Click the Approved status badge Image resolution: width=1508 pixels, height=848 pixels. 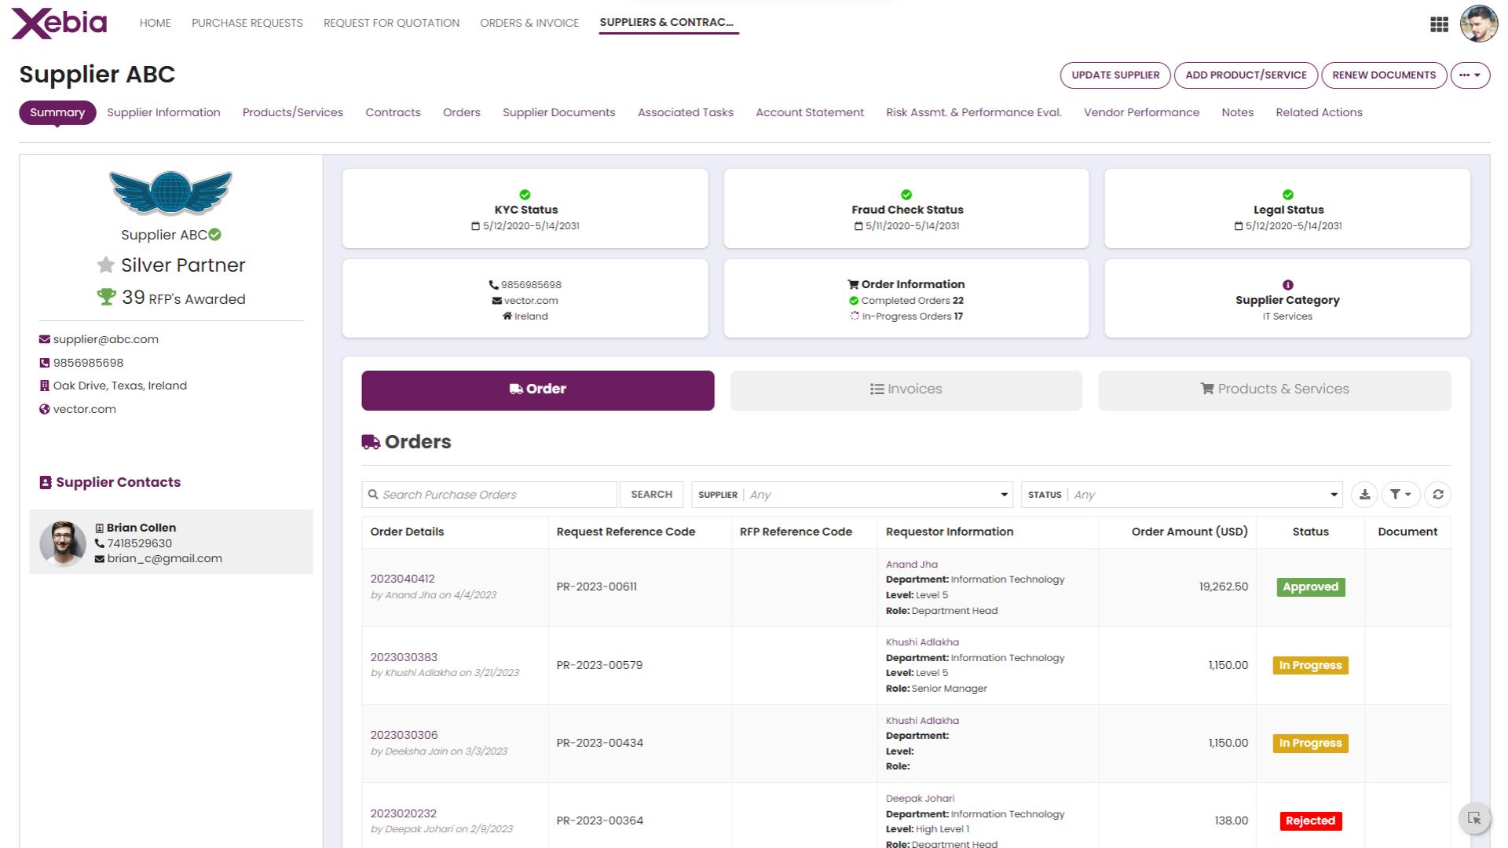pyautogui.click(x=1310, y=587)
